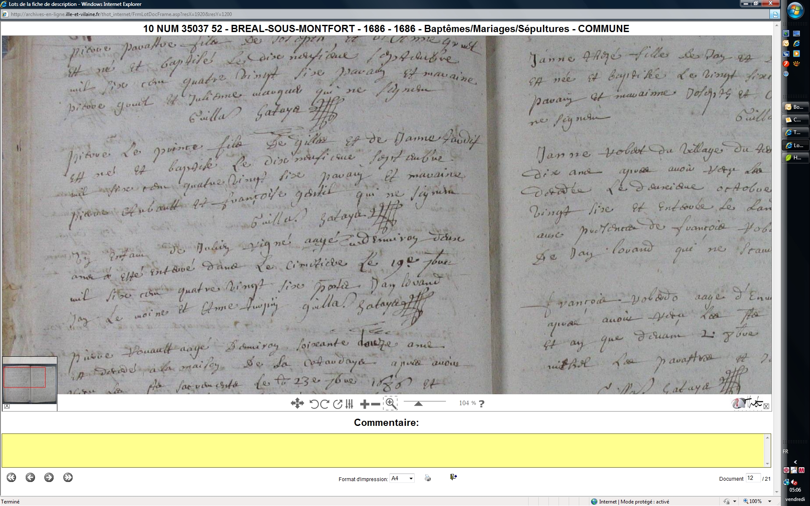Viewport: 810px width, 506px height.
Task: Open the A4 print format dropdown
Action: coord(411,478)
